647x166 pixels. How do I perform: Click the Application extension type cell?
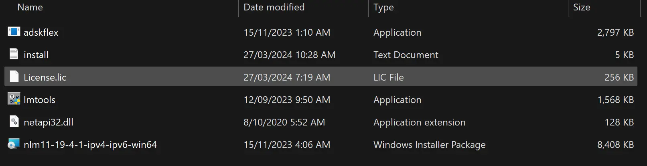click(420, 122)
